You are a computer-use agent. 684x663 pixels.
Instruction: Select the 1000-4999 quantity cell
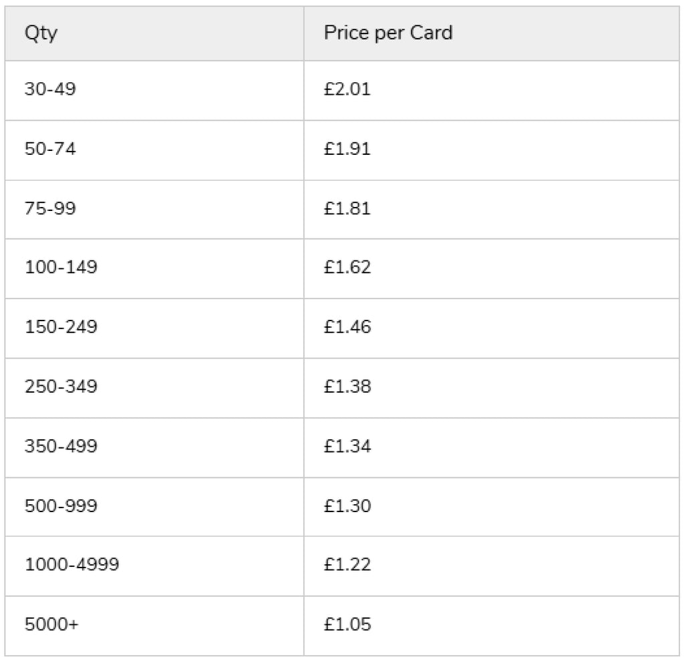pos(154,567)
